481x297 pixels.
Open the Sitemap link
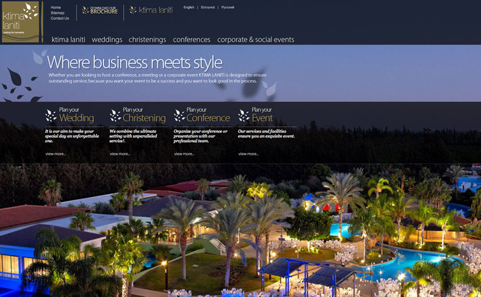[x=57, y=13]
